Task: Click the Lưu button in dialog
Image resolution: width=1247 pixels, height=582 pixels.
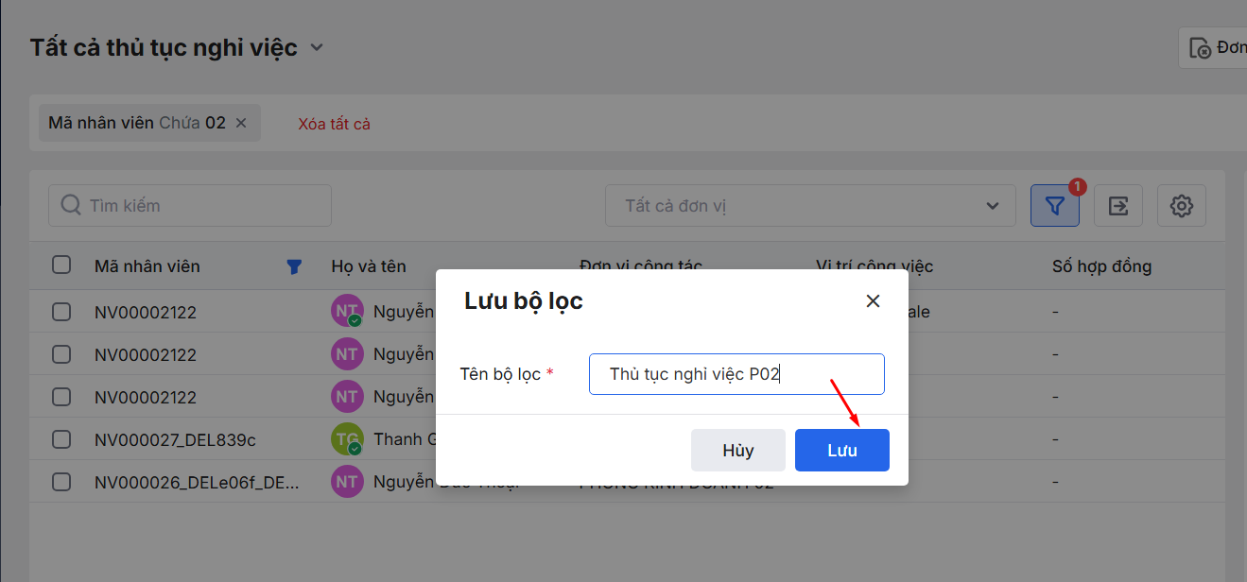Action: (x=841, y=450)
